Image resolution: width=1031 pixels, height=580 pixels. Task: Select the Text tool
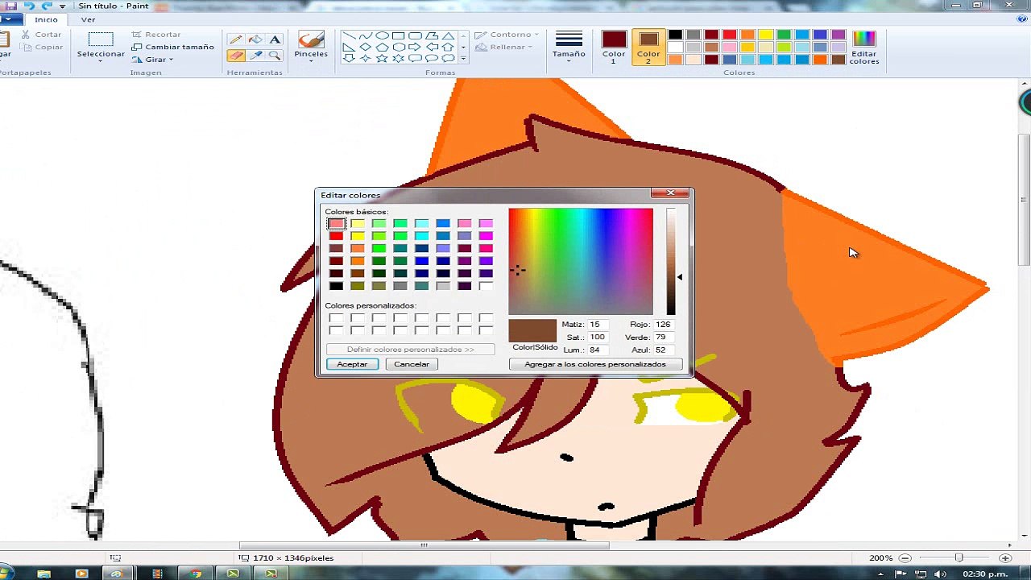[275, 39]
